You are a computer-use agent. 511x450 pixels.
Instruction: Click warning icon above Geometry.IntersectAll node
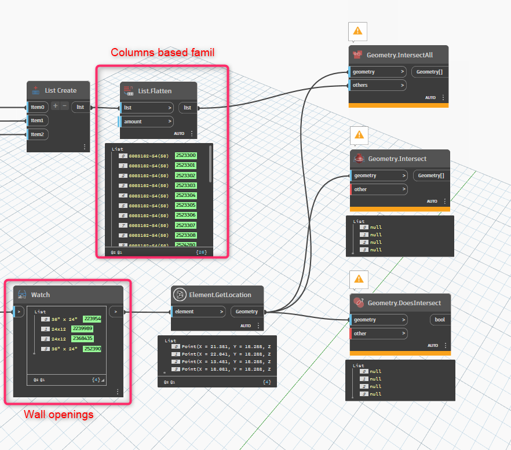tap(357, 31)
